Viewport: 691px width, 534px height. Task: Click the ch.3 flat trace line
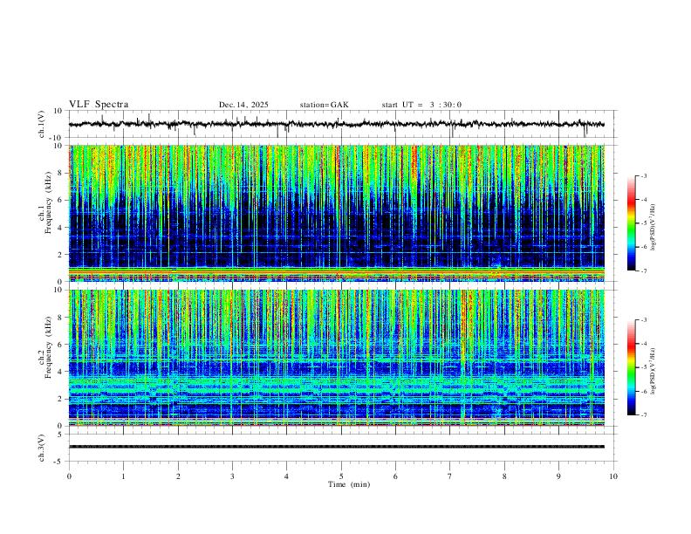(336, 447)
